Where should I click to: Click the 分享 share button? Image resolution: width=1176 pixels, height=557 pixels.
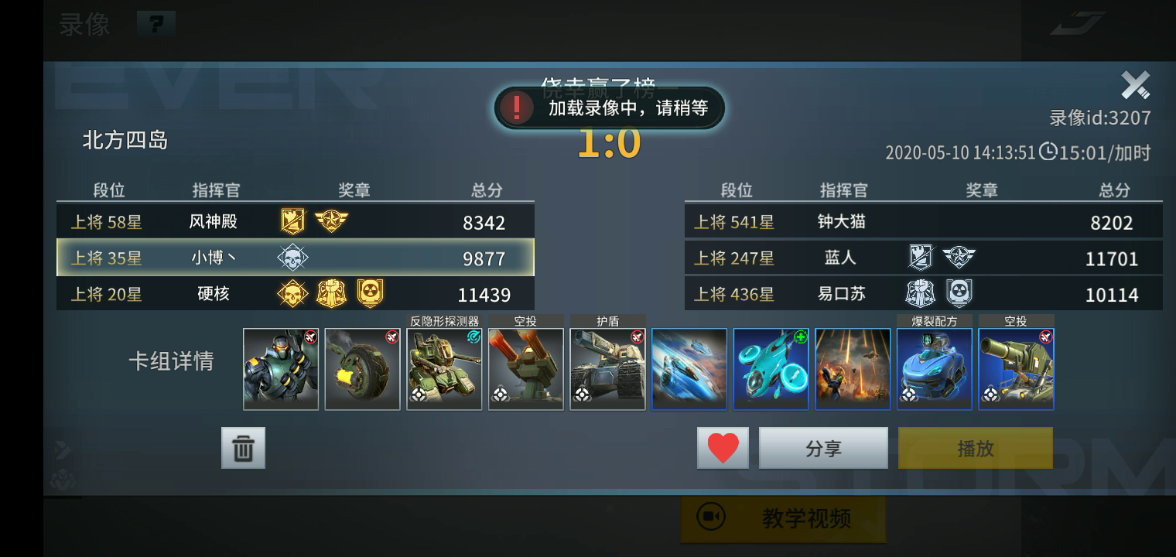(823, 448)
